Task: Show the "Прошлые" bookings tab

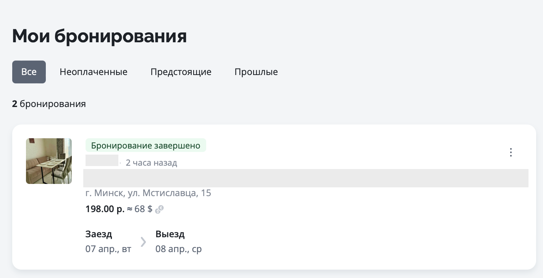Action: point(256,72)
